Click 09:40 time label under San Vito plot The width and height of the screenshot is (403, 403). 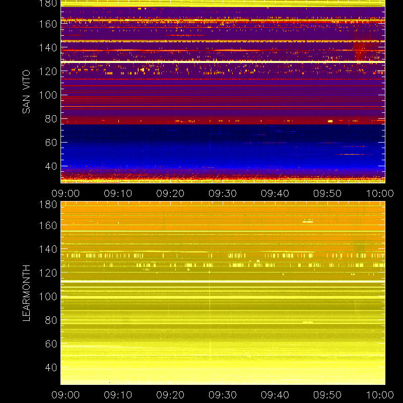click(275, 193)
